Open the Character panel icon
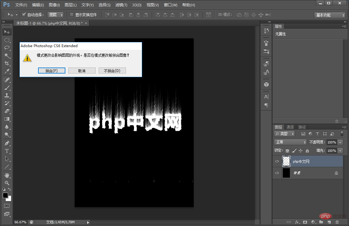 (266, 97)
